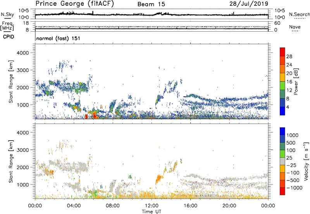The width and height of the screenshot is (310, 214).
Task: Select 'normal (fast) 151' mode text
Action: (59, 38)
